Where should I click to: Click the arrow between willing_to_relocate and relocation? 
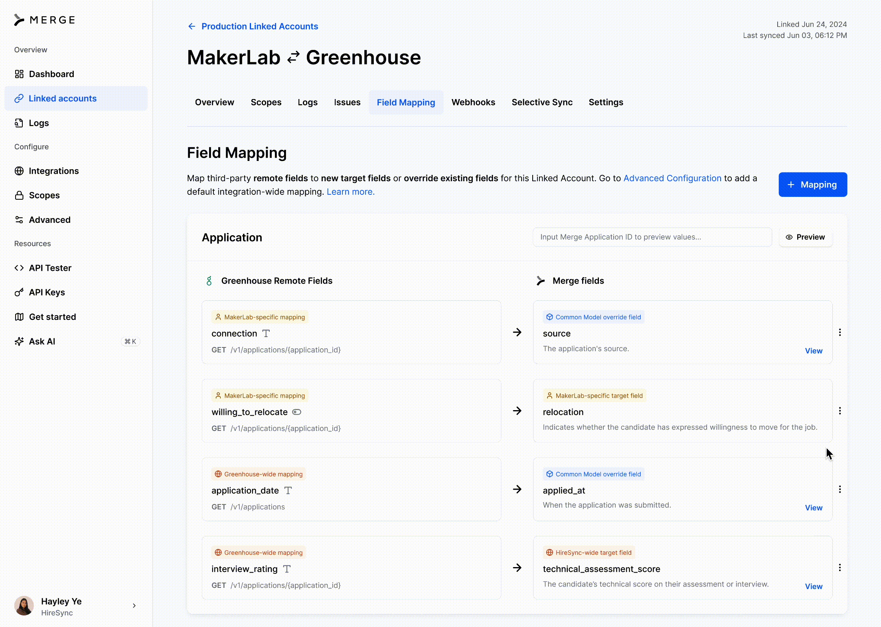(517, 411)
